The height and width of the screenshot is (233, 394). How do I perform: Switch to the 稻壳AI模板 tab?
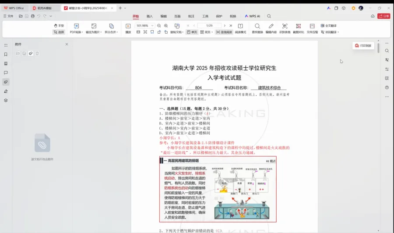(44, 8)
